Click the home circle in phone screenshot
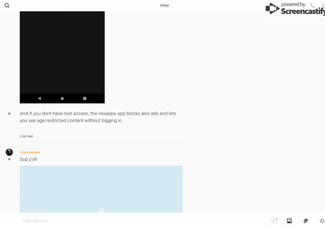The image size is (325, 229). (62, 98)
